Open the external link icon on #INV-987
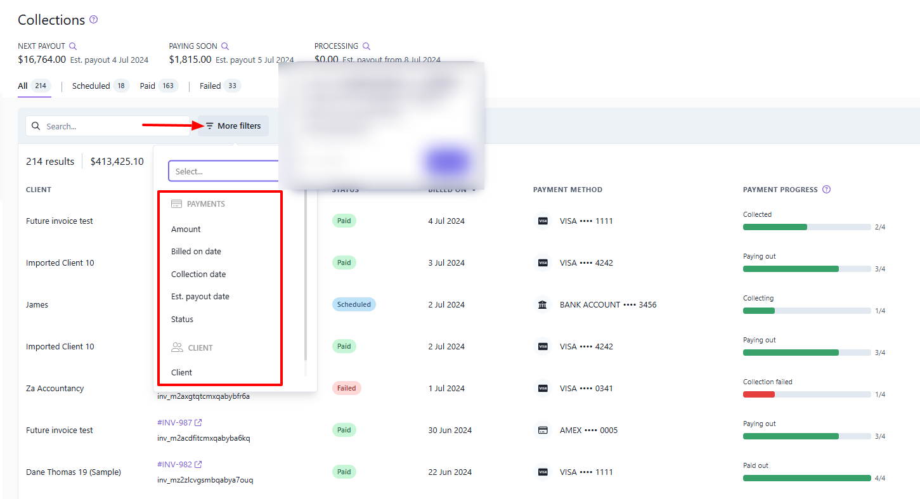The width and height of the screenshot is (920, 499). coord(198,422)
